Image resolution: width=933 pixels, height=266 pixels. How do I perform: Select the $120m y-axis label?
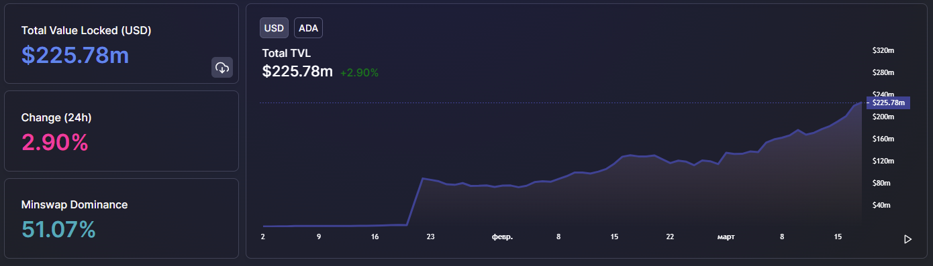coord(883,161)
